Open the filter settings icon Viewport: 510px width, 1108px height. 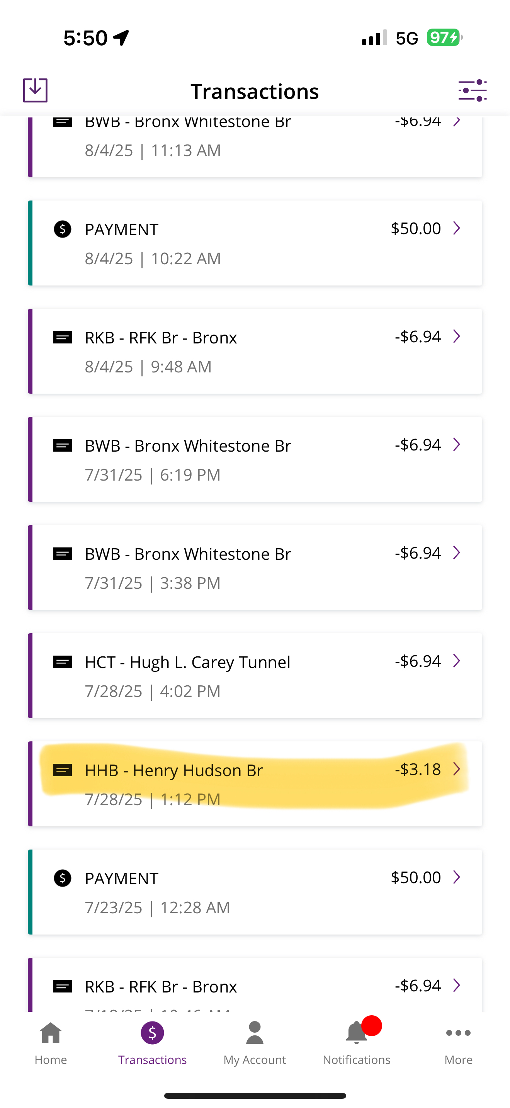pos(472,90)
